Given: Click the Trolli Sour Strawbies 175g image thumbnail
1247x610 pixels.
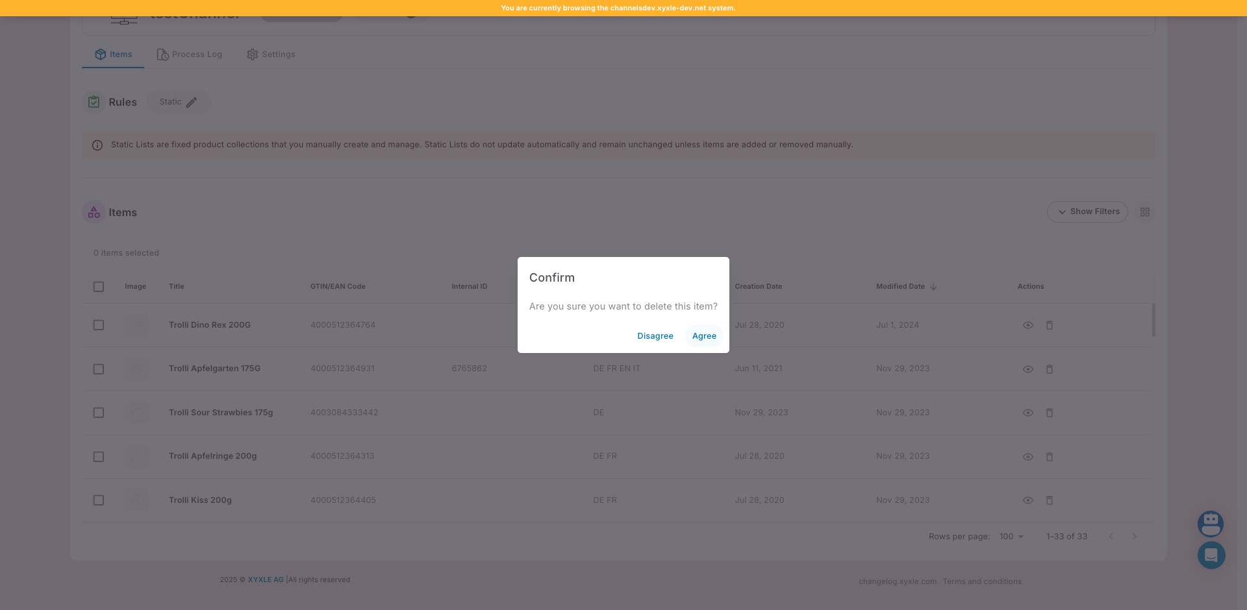Looking at the screenshot, I should pos(136,413).
